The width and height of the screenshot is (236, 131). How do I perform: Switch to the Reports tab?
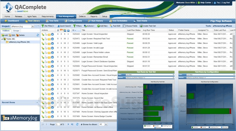tap(94, 16)
